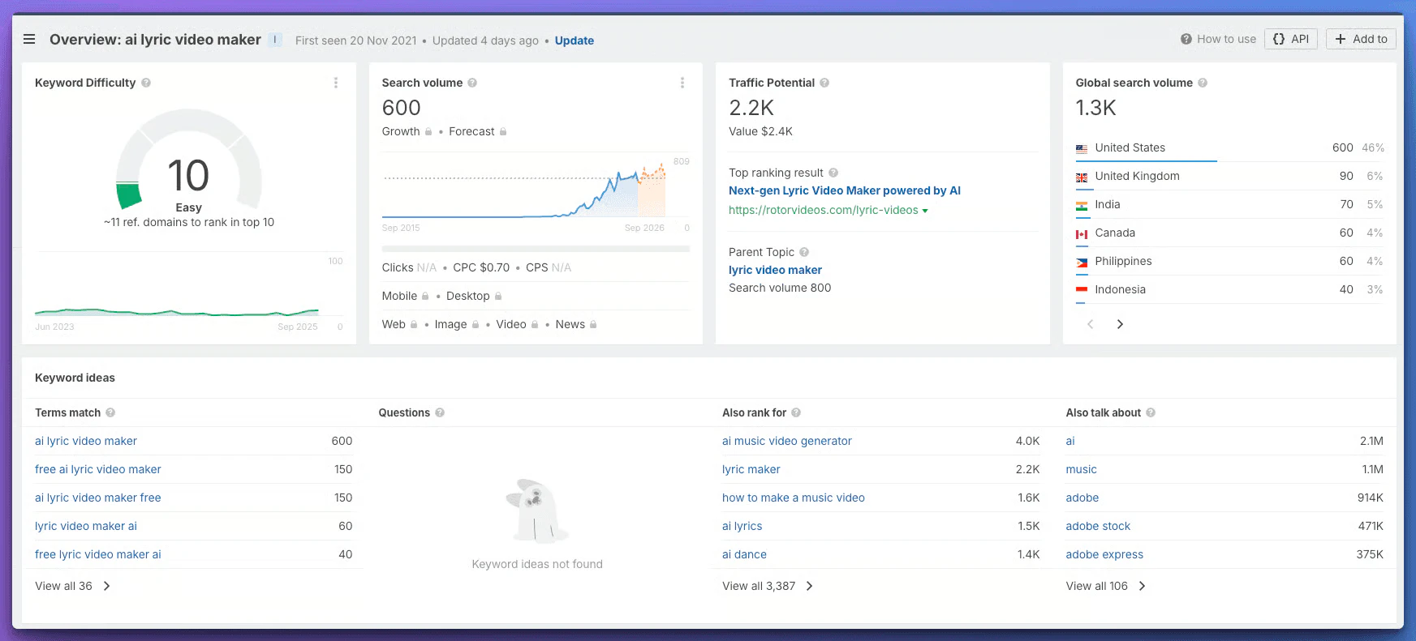Image resolution: width=1416 pixels, height=641 pixels.
Task: Click the Also rank for help icon
Action: coord(796,412)
